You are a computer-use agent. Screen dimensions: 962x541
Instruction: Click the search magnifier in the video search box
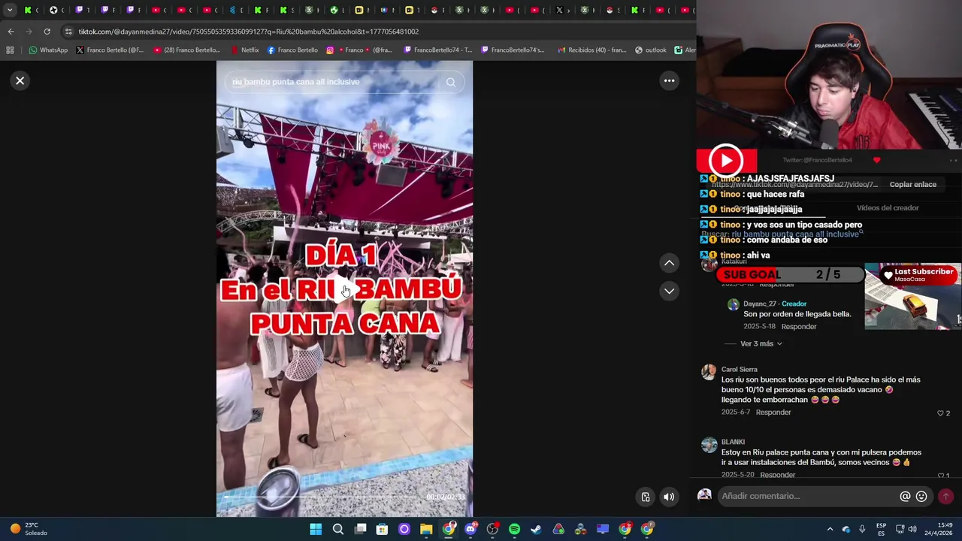click(x=450, y=82)
